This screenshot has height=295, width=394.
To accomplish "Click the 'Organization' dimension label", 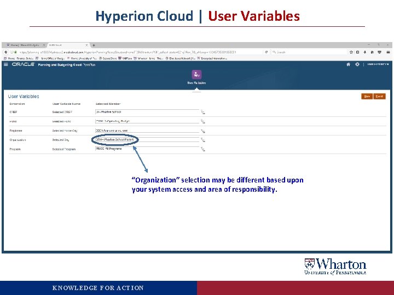I will 18,140.
